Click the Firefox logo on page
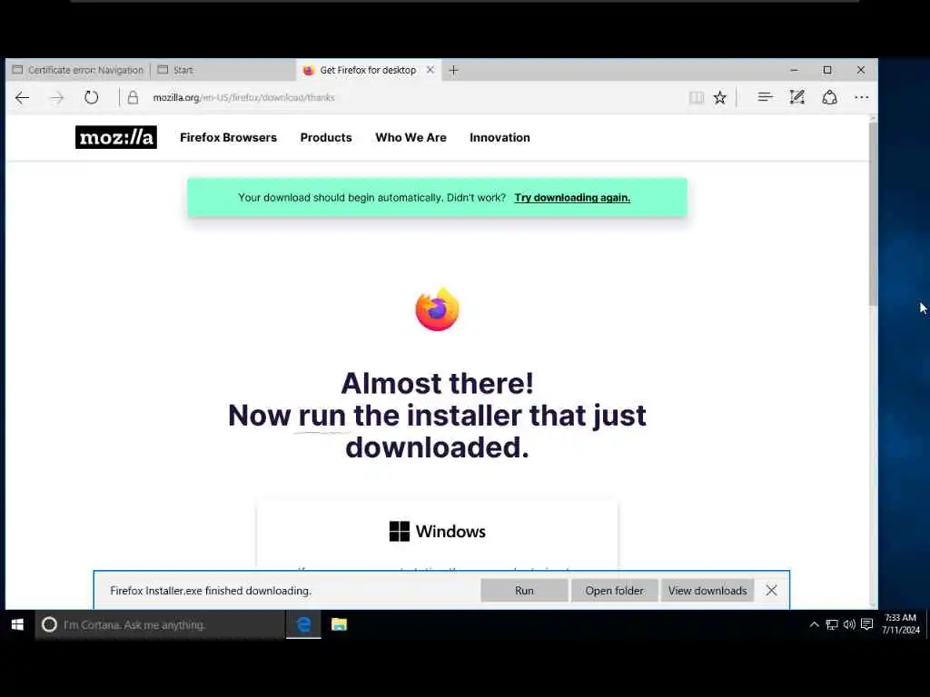The height and width of the screenshot is (697, 930). [x=437, y=309]
